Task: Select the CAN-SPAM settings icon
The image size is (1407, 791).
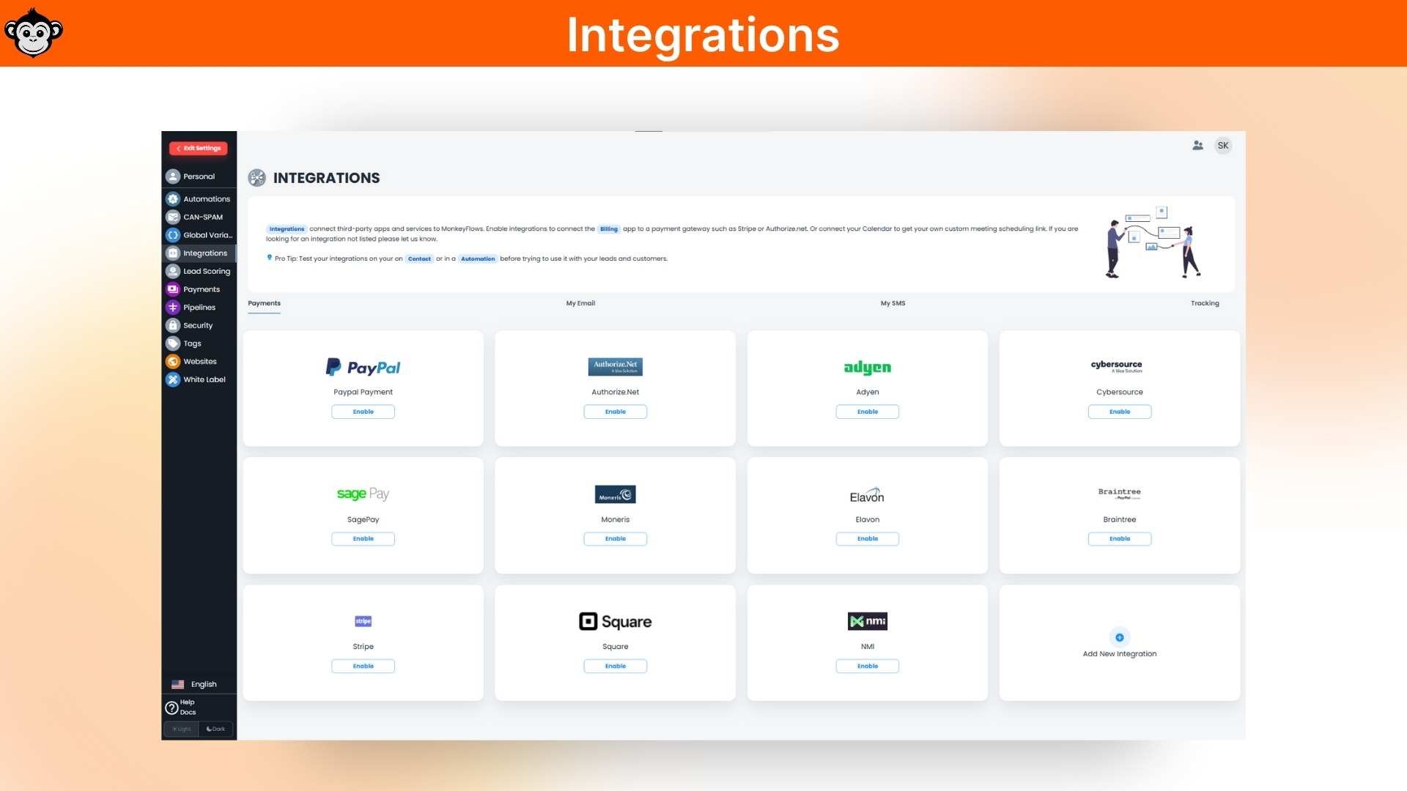Action: (x=172, y=217)
